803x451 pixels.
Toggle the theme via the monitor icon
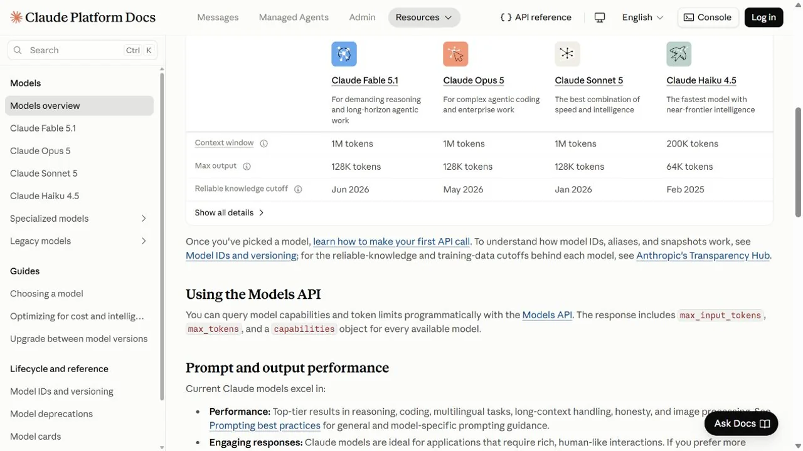point(600,18)
